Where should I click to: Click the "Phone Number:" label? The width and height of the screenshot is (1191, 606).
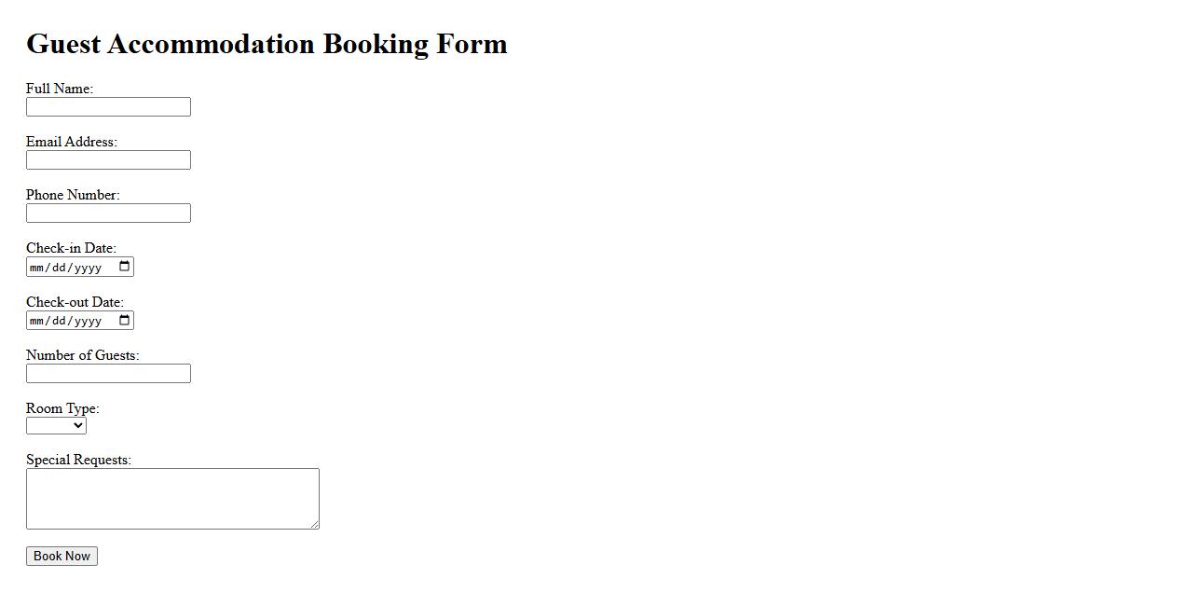pyautogui.click(x=73, y=195)
